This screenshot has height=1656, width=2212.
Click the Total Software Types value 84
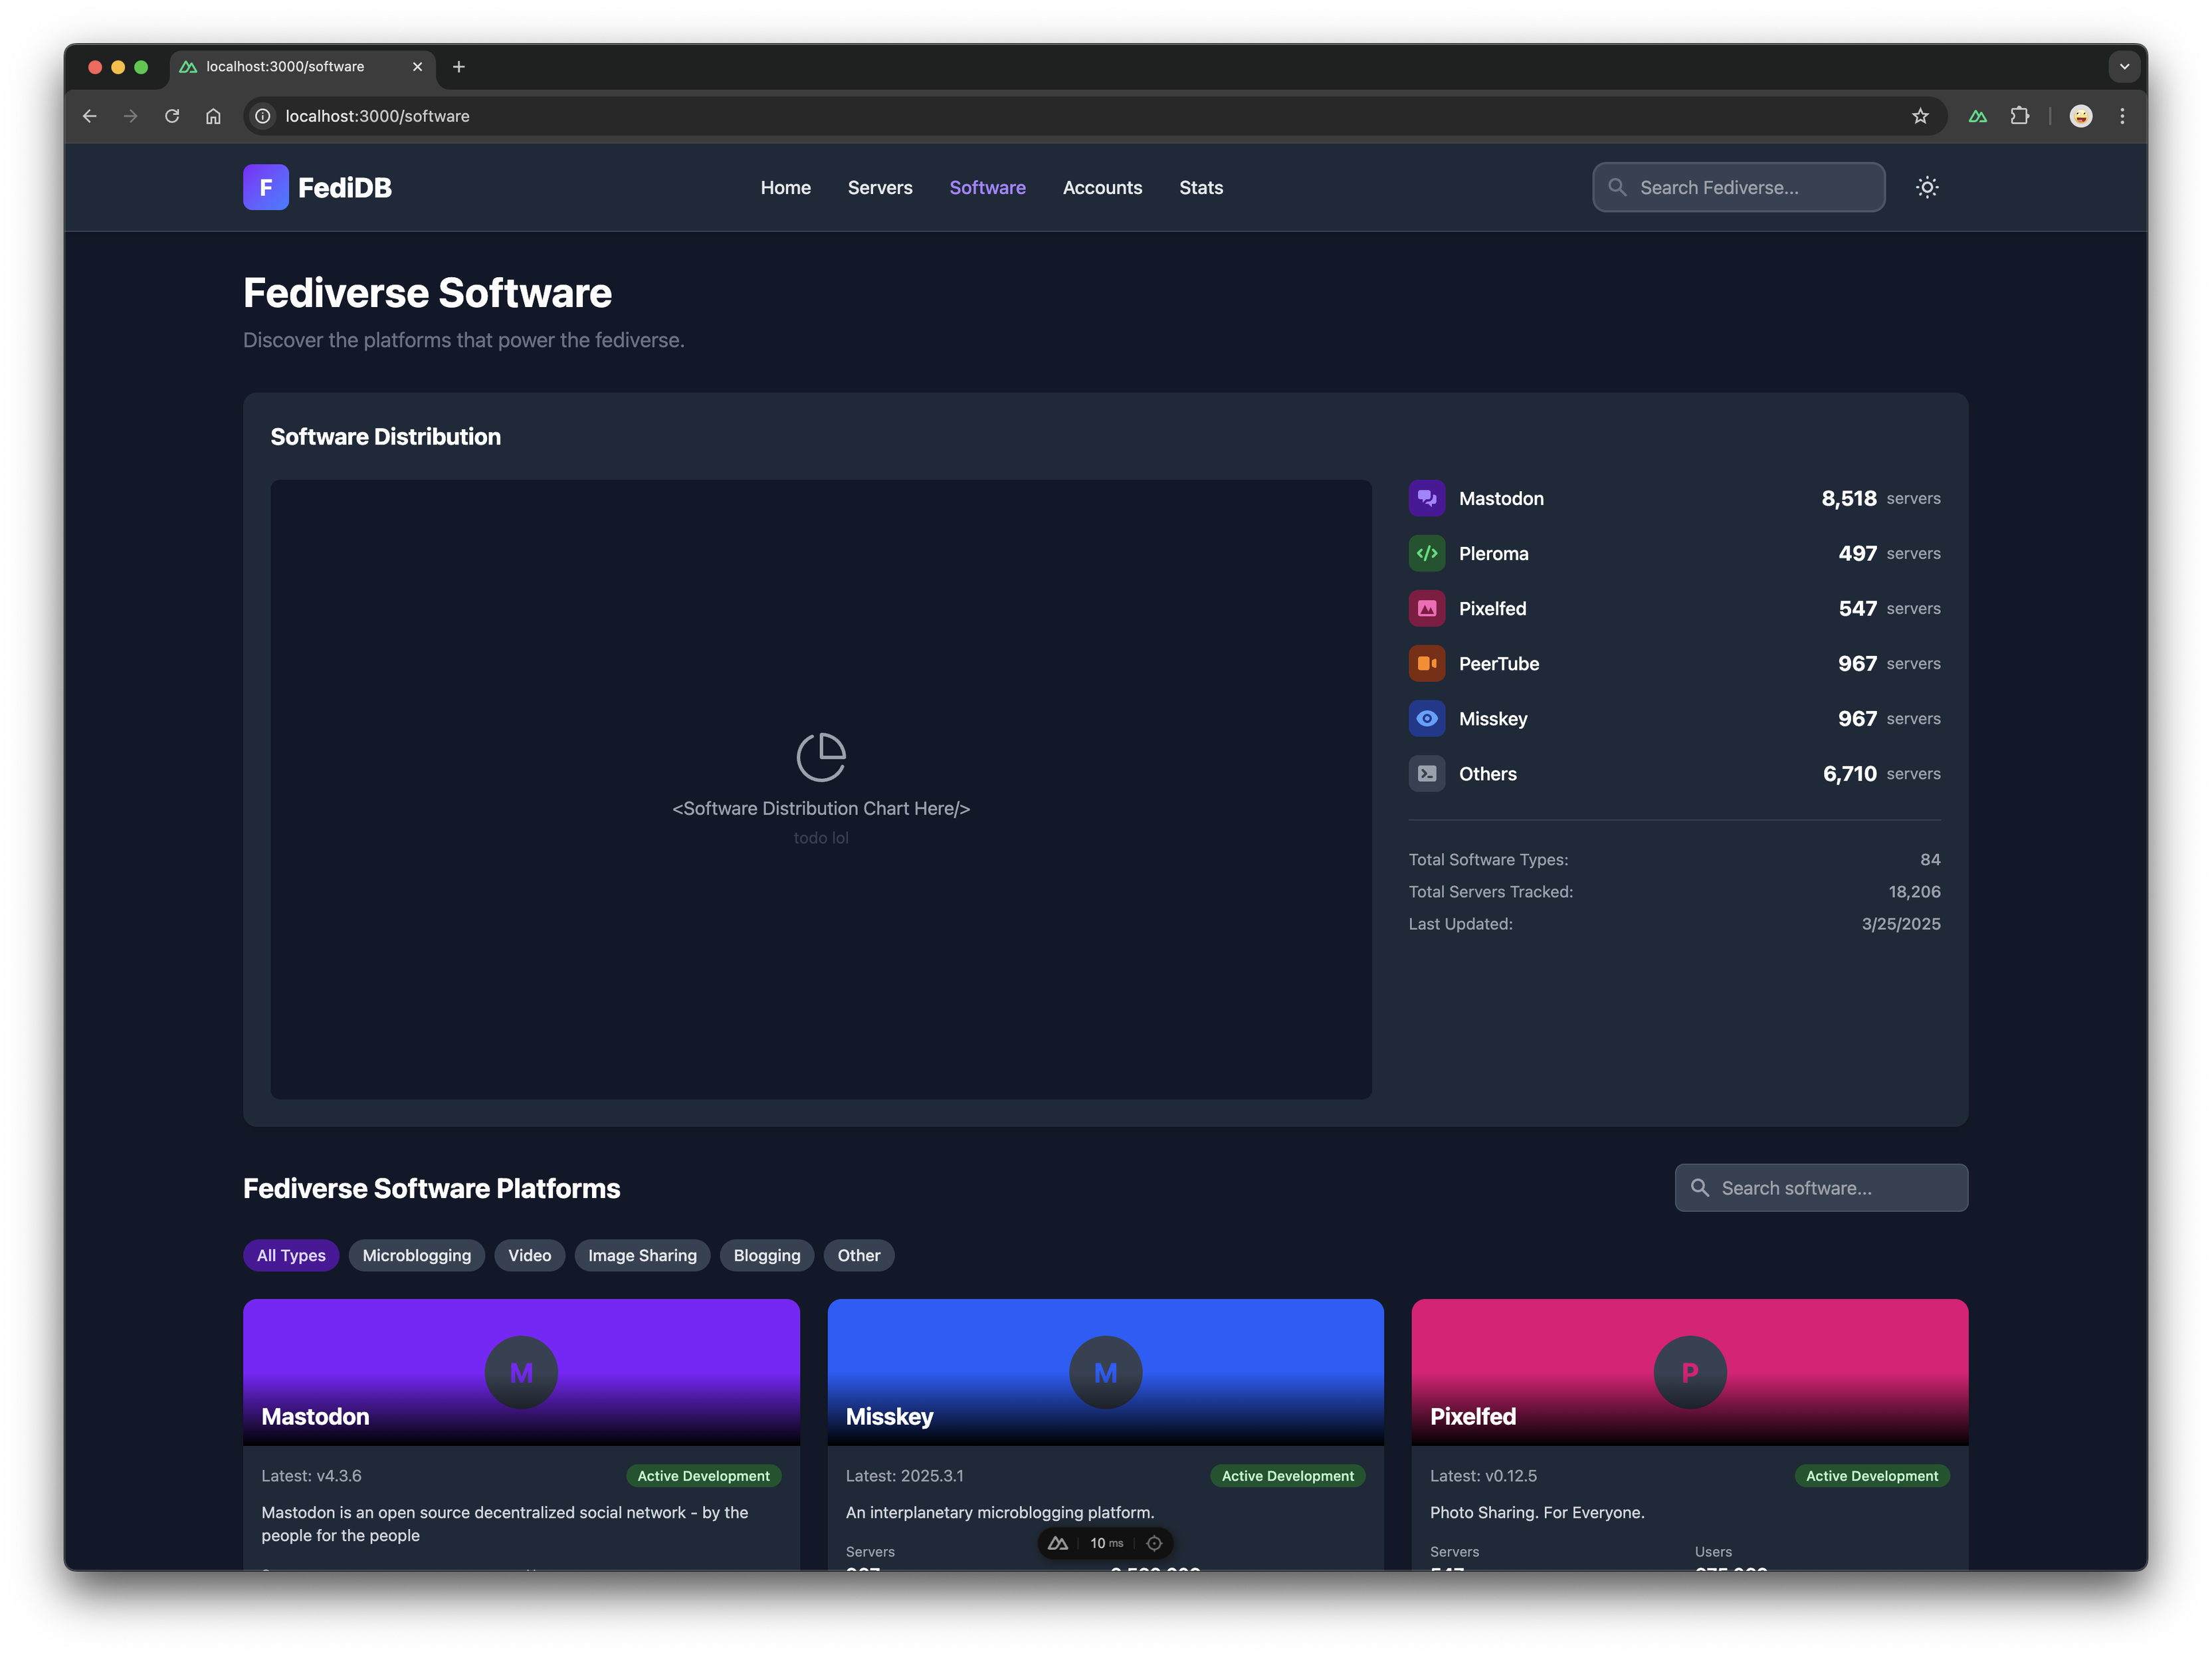(x=1930, y=859)
